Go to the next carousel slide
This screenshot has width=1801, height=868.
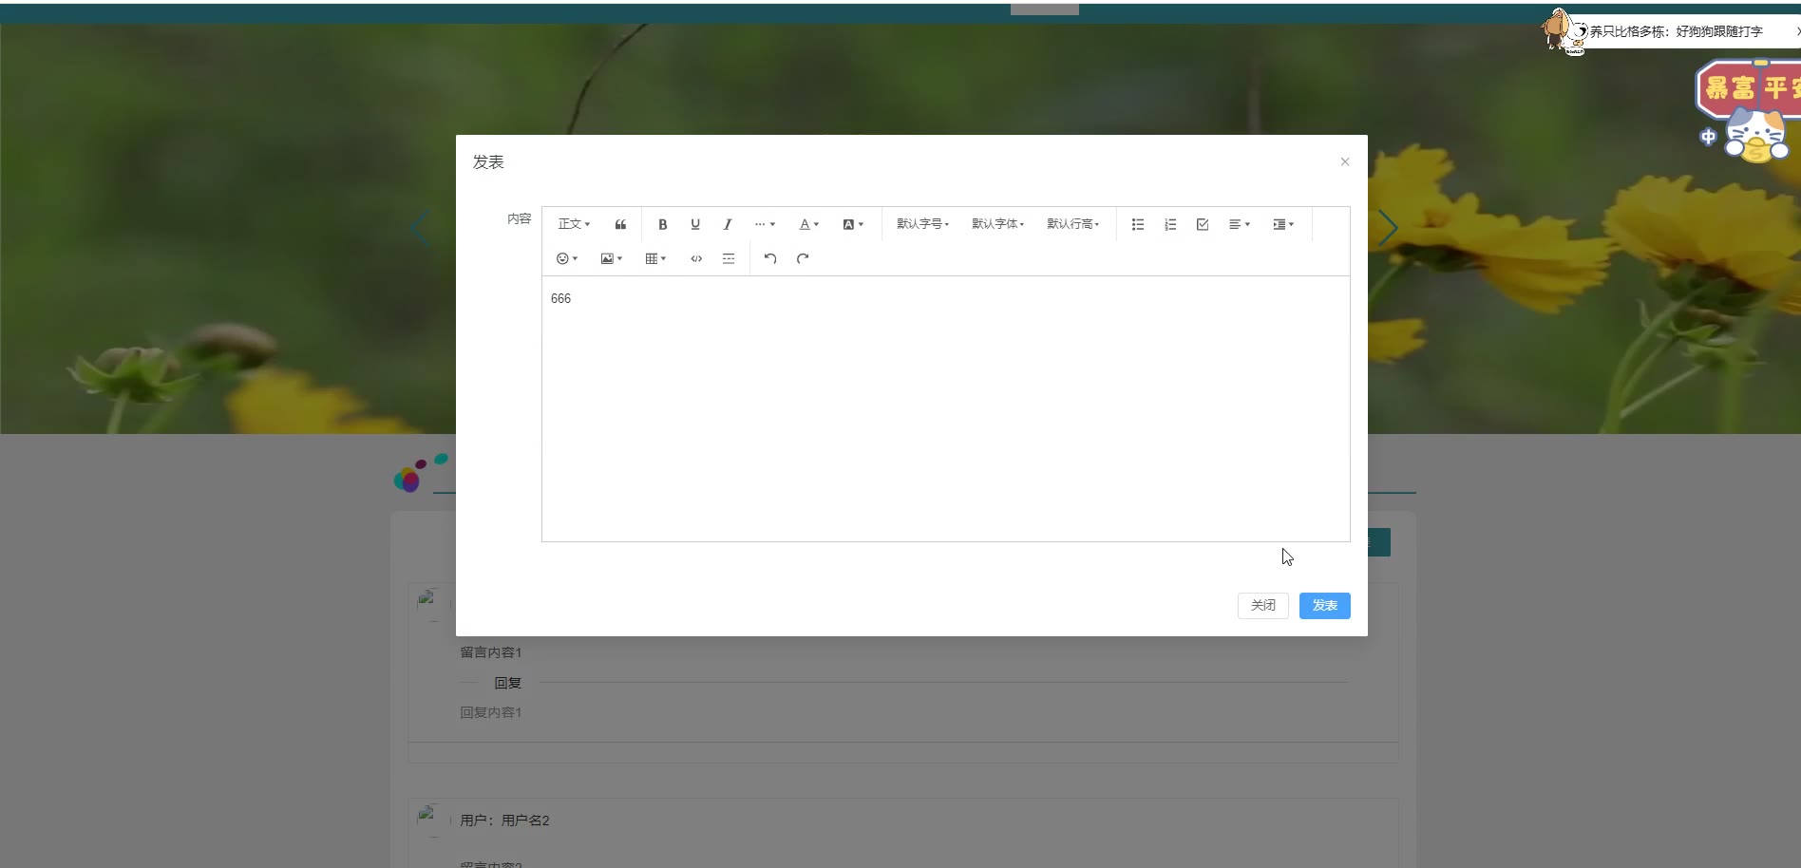point(1388,228)
